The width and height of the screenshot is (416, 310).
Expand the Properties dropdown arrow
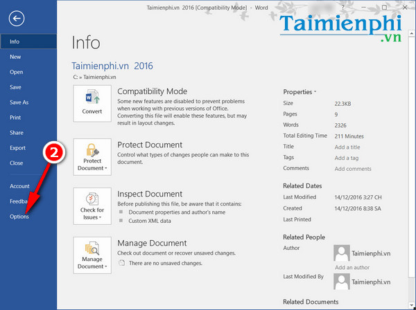pos(315,92)
